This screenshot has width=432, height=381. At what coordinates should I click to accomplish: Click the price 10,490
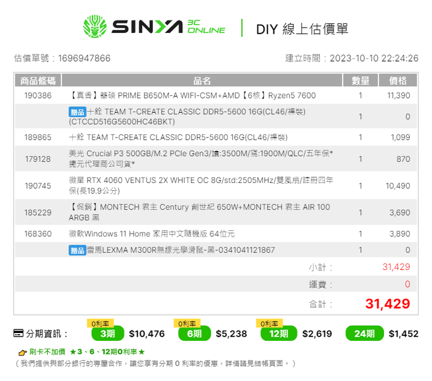pyautogui.click(x=398, y=185)
